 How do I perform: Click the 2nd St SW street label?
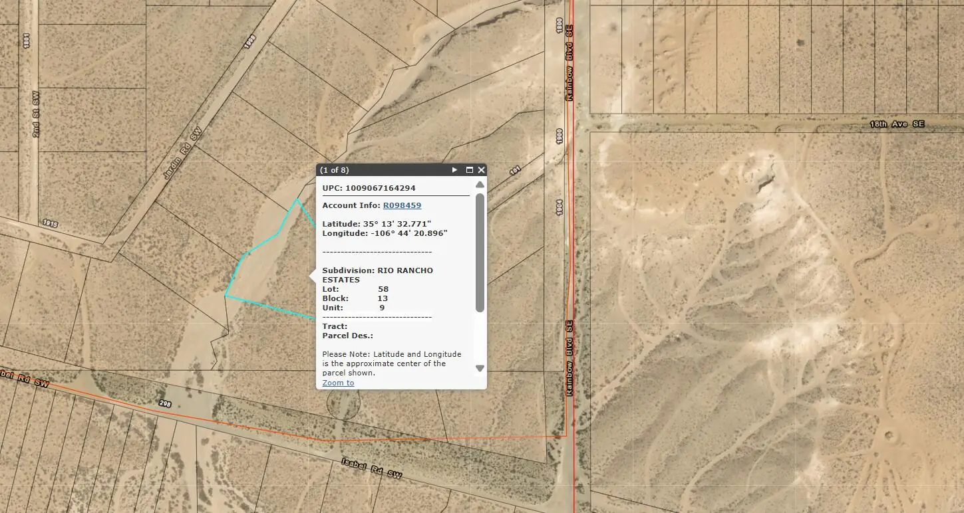[35, 115]
